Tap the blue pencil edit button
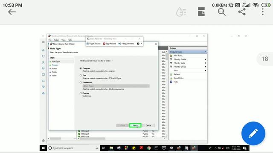This screenshot has height=153, width=273. [253, 133]
